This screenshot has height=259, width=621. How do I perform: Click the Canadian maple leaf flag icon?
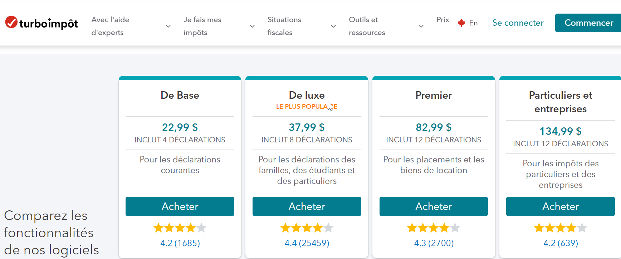(461, 23)
